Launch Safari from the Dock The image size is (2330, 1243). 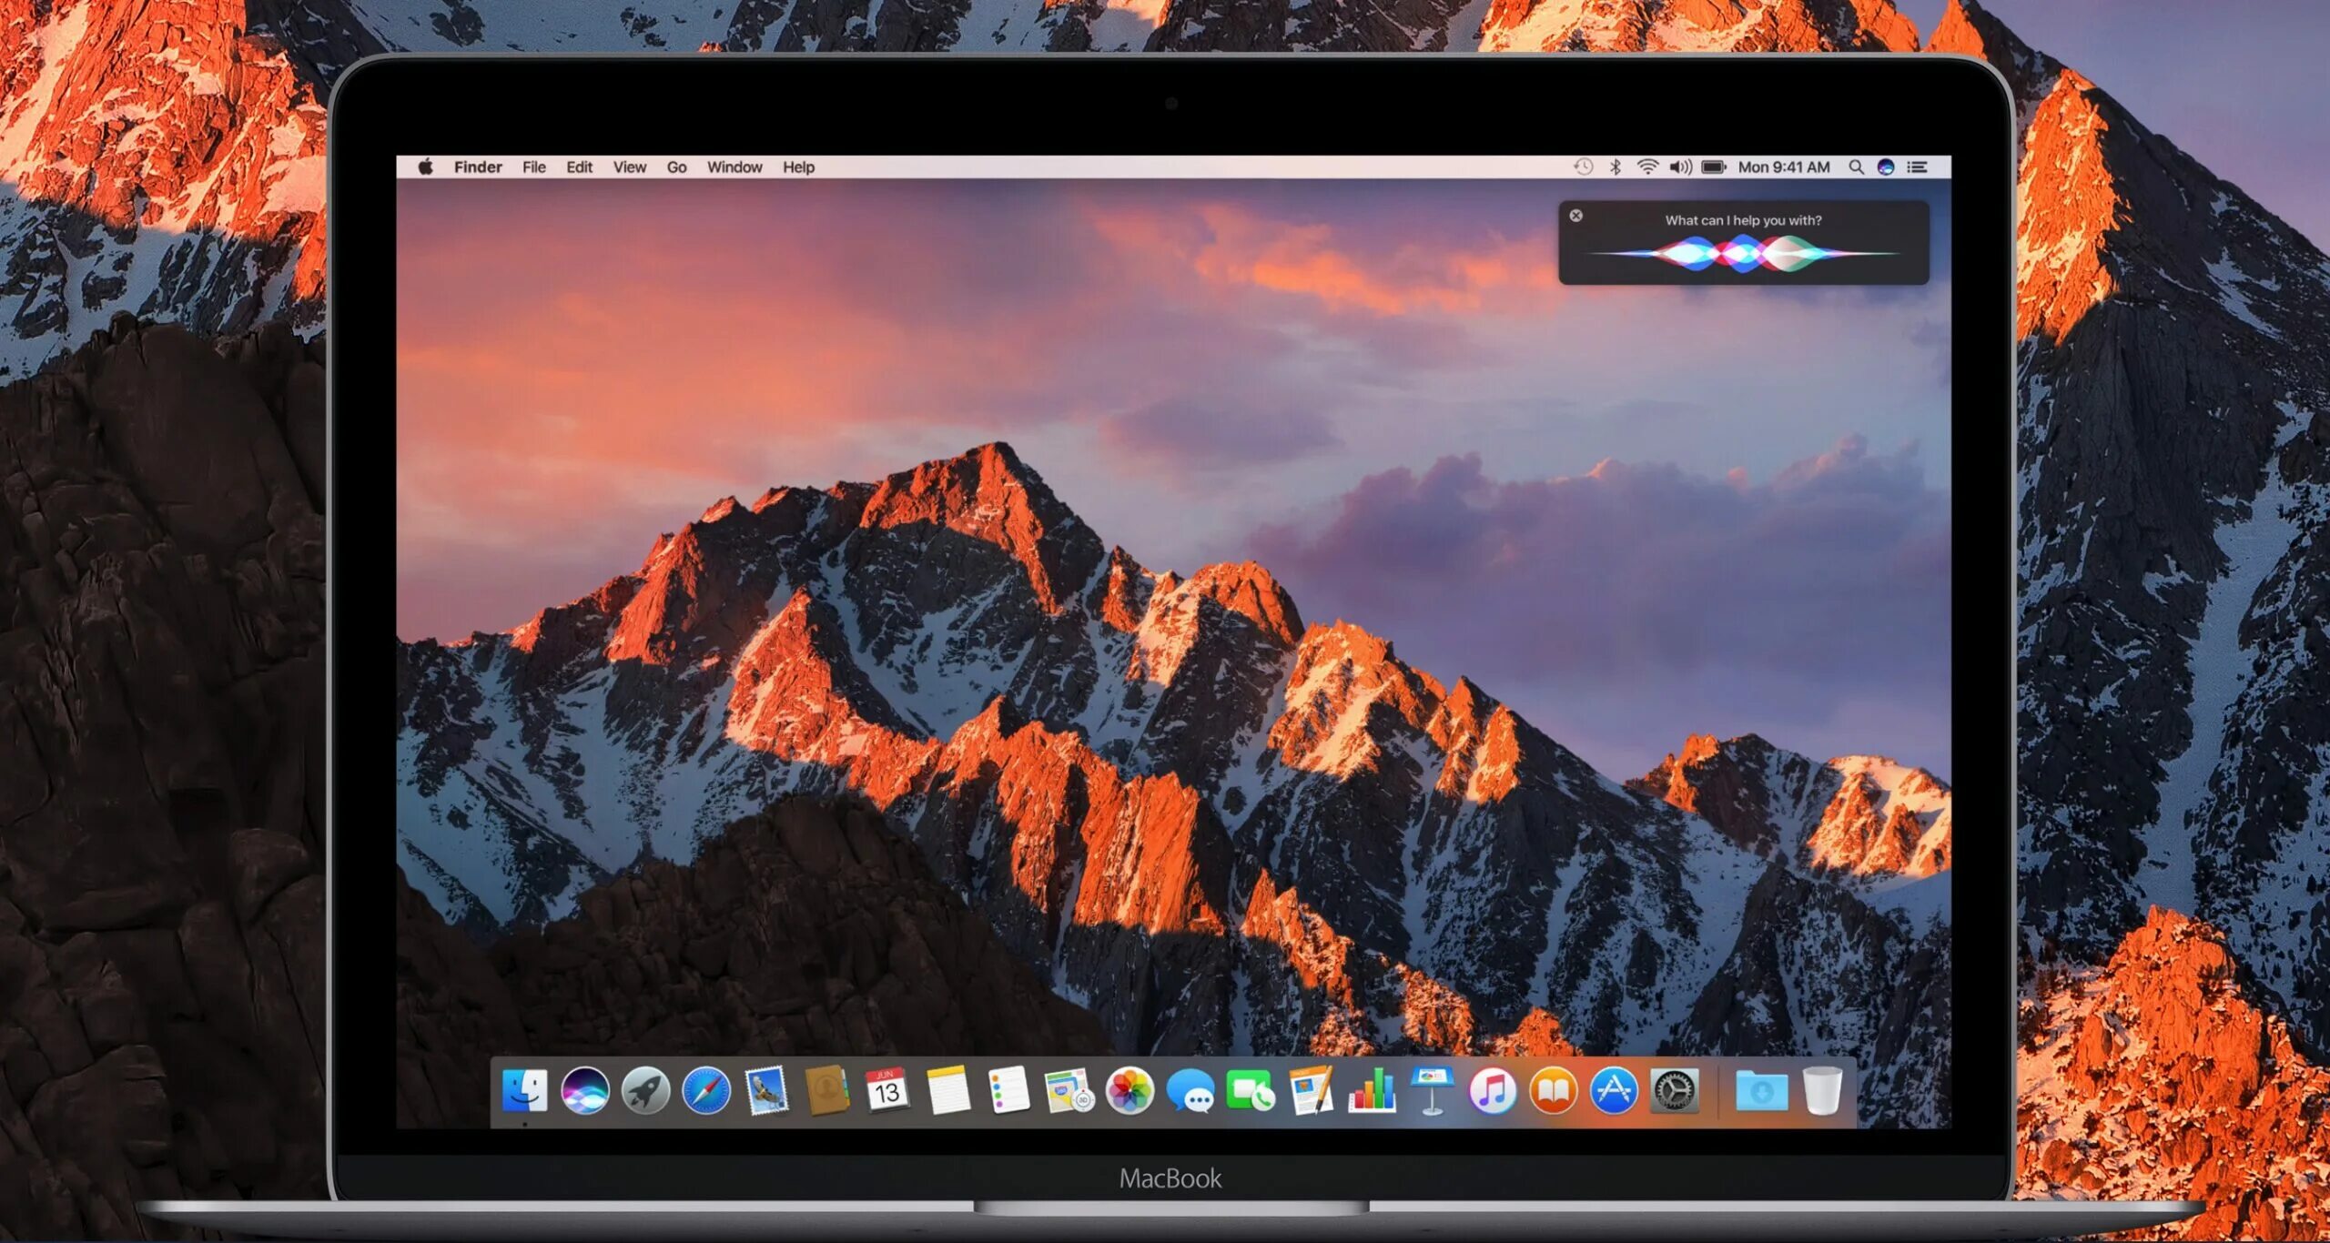705,1091
